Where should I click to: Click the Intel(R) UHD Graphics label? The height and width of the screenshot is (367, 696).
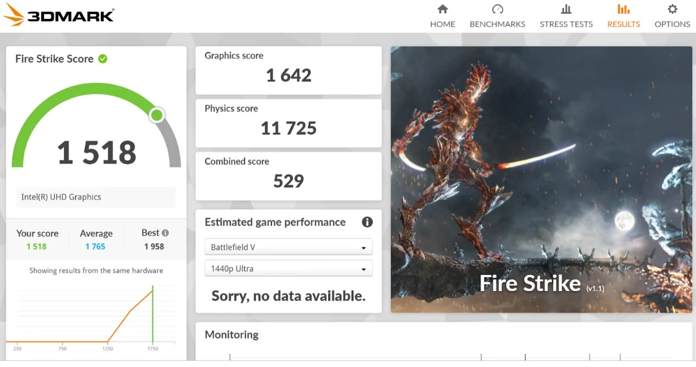click(x=61, y=197)
